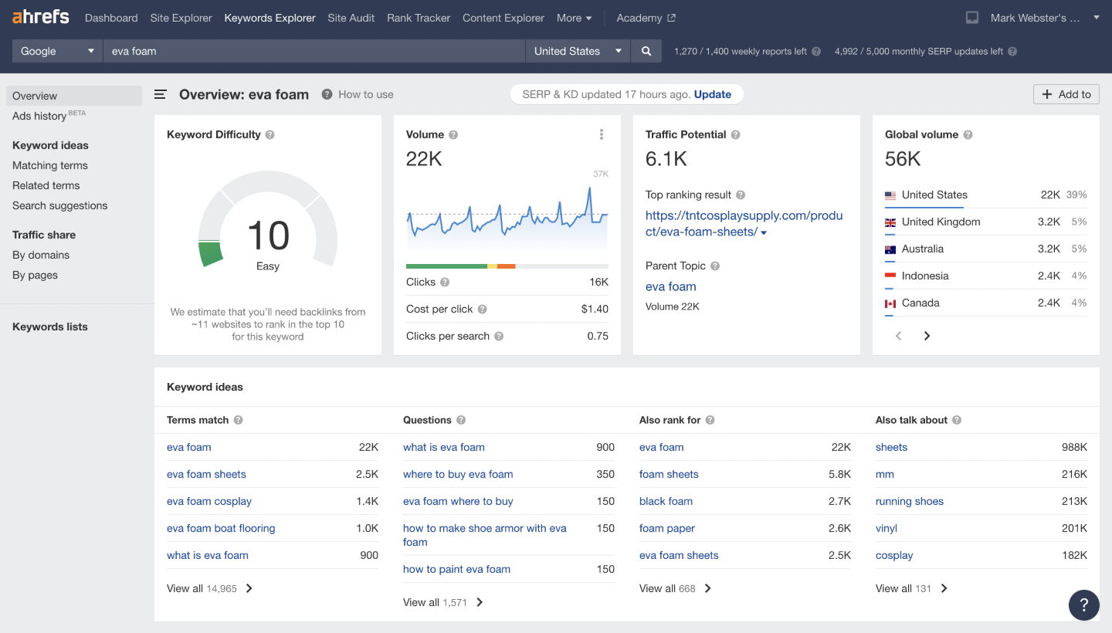Click help icon next to Parent Topic
1112x633 pixels.
pyautogui.click(x=715, y=266)
